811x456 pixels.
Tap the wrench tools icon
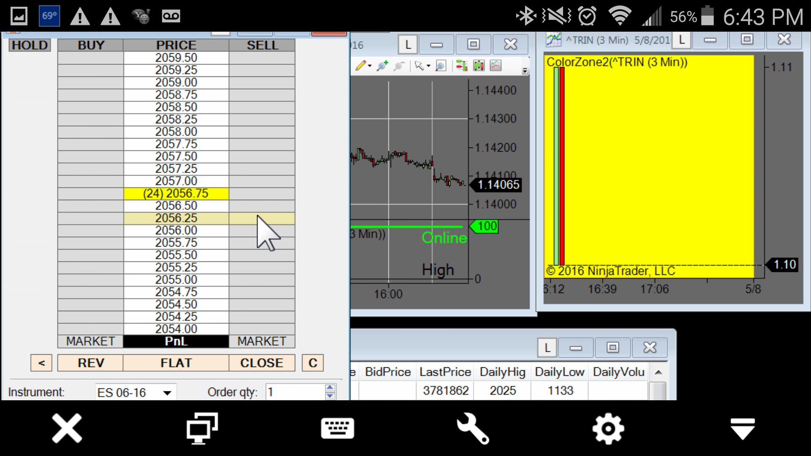coord(473,429)
